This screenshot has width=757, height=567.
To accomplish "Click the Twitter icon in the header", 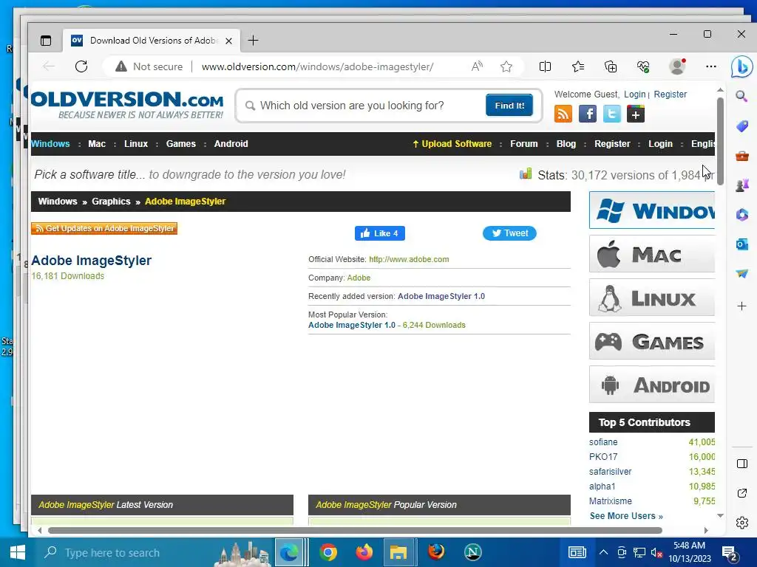I will (x=611, y=114).
